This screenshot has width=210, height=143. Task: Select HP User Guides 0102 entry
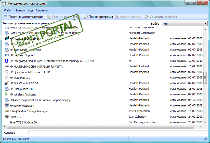pyautogui.click(x=22, y=89)
